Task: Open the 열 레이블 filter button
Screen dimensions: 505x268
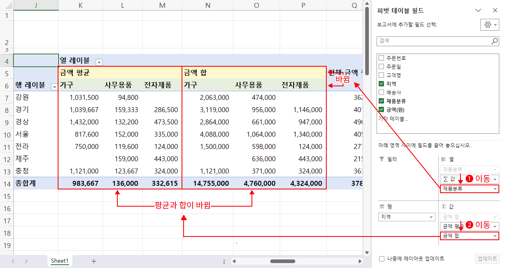Action: (99, 62)
